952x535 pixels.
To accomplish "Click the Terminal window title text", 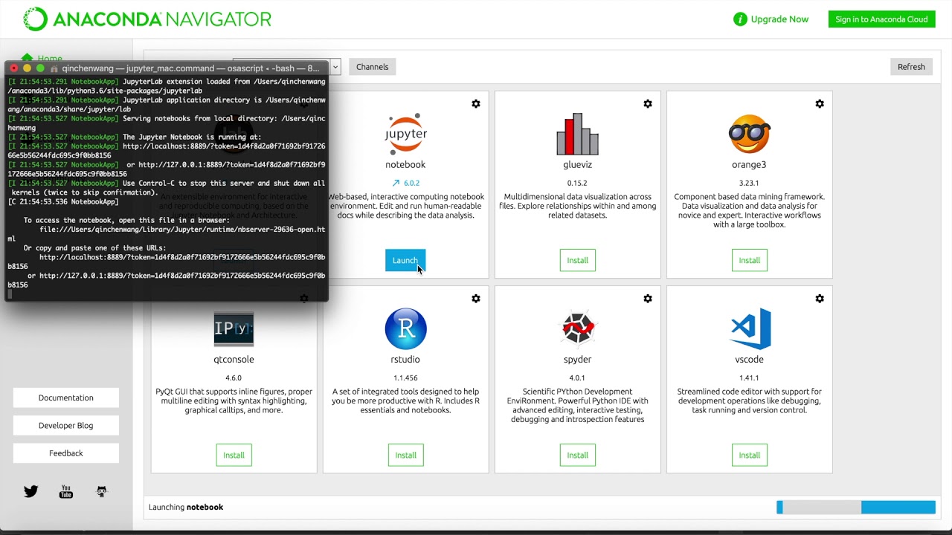I will click(190, 68).
